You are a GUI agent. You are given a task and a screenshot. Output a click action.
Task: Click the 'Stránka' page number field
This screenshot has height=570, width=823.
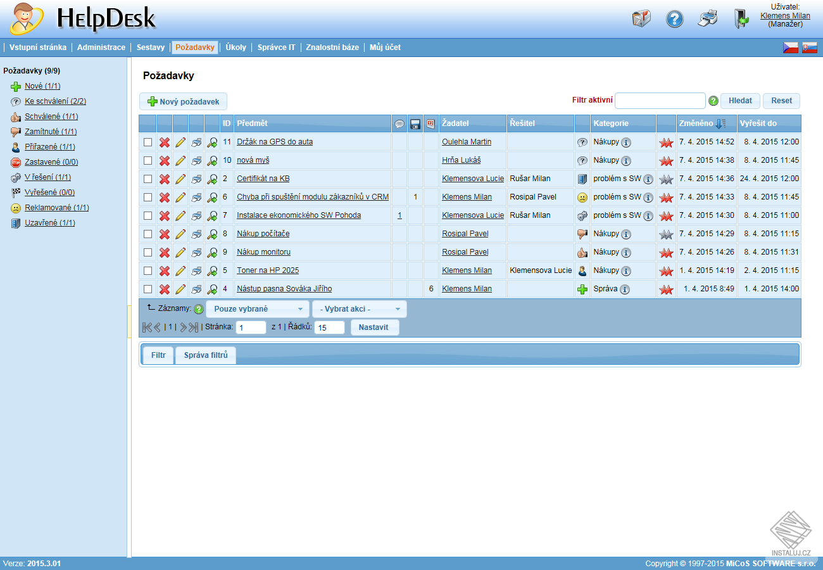tap(251, 327)
